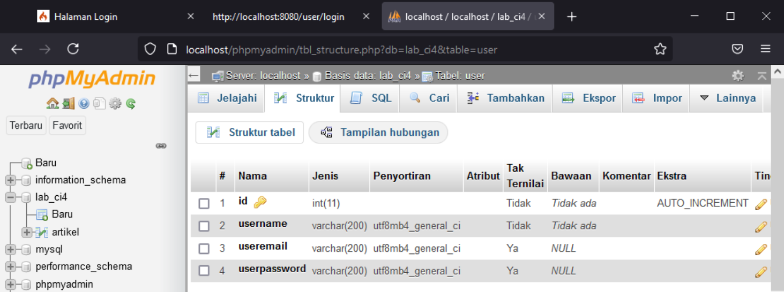Screen dimensions: 784x292
Task: Click the browser address bar URL
Action: pos(341,50)
